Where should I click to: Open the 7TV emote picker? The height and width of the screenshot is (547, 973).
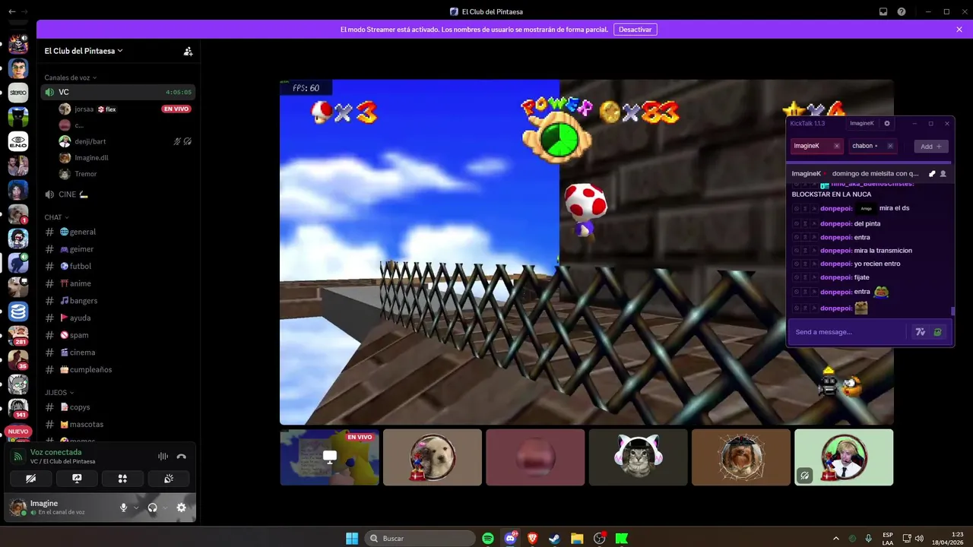(x=921, y=332)
